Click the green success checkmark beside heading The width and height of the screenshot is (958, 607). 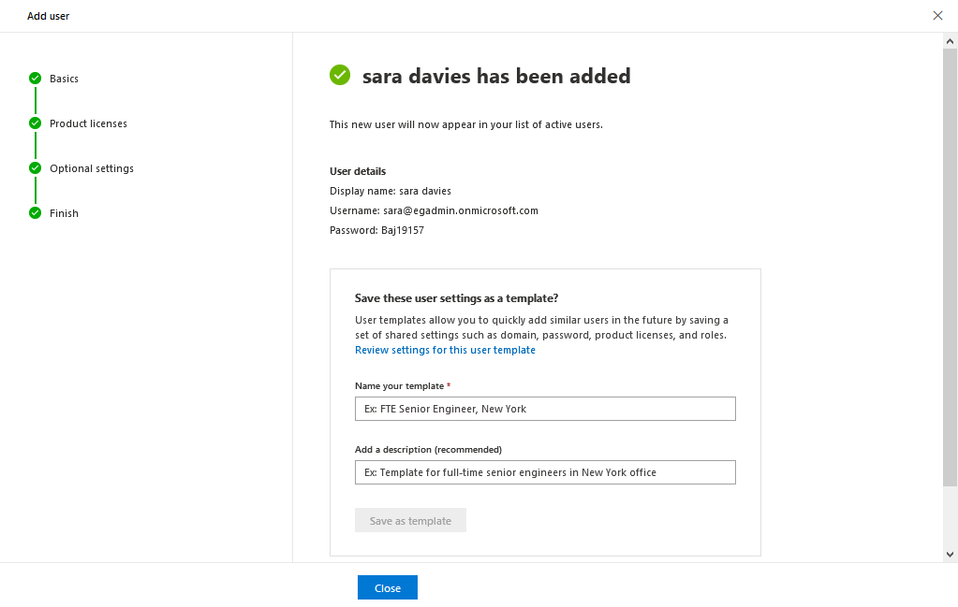[x=340, y=75]
